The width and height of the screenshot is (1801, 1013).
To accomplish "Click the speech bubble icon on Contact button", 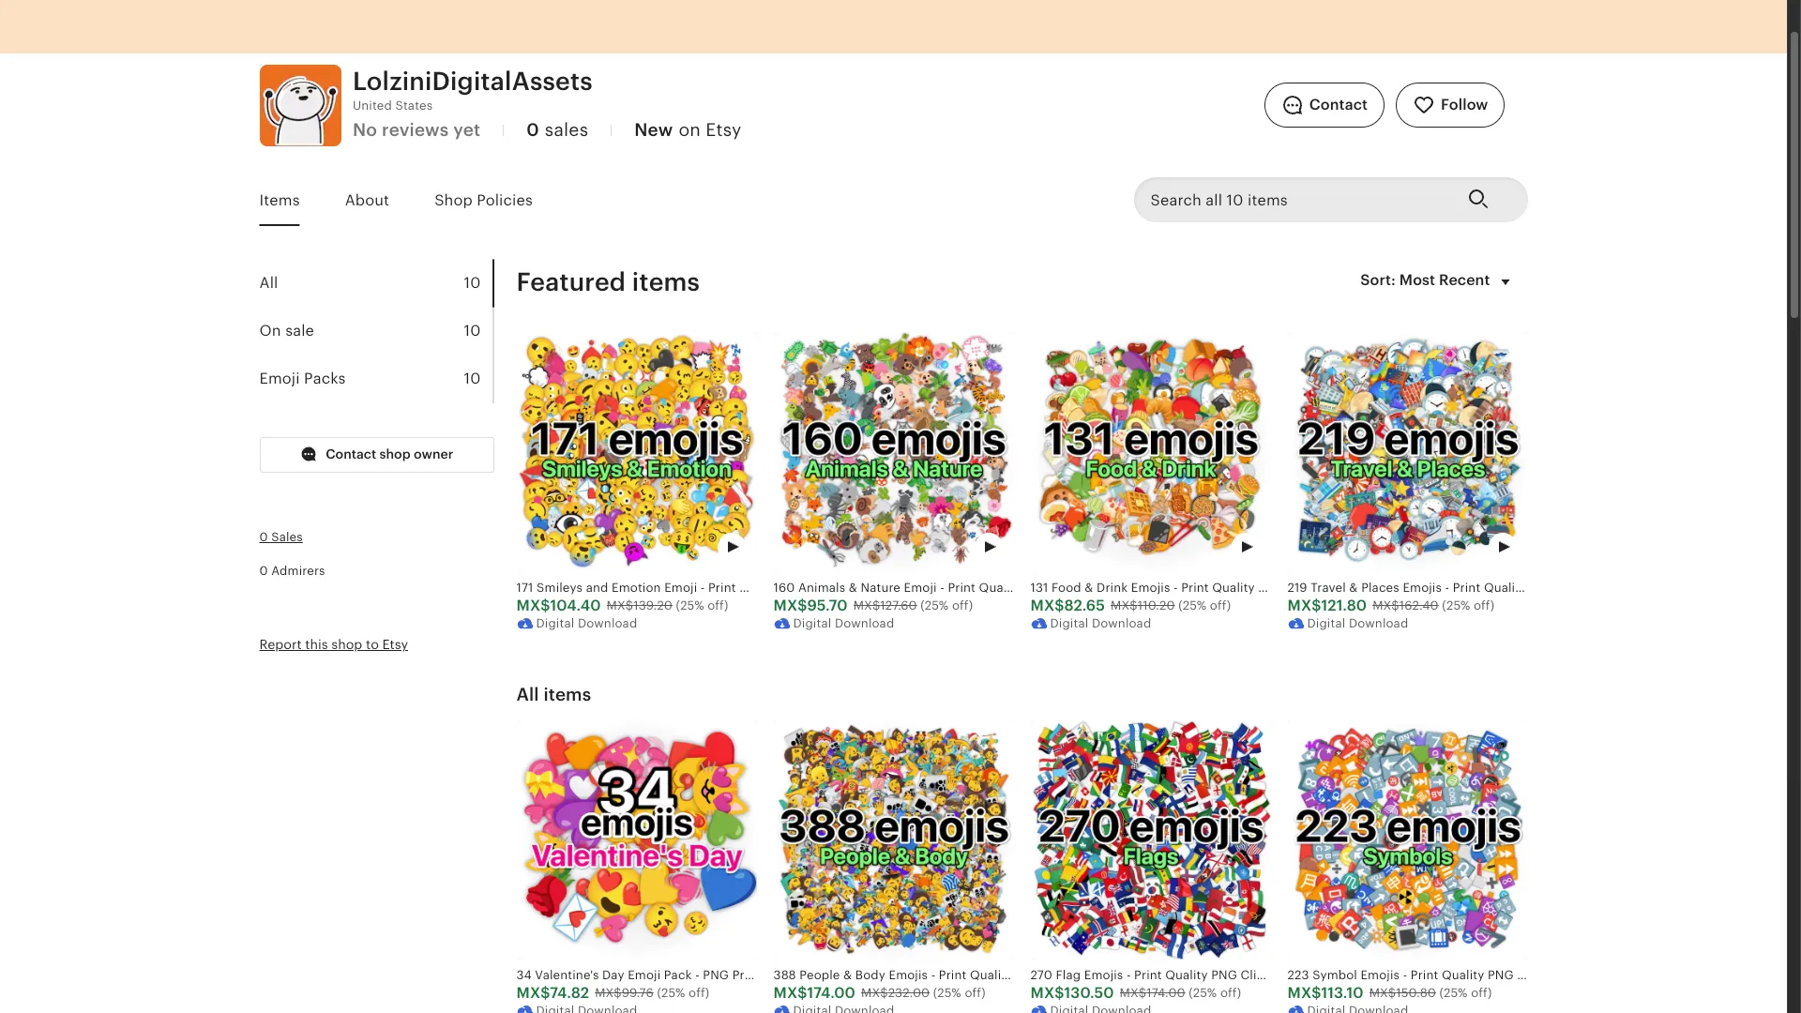I will click(x=1294, y=105).
